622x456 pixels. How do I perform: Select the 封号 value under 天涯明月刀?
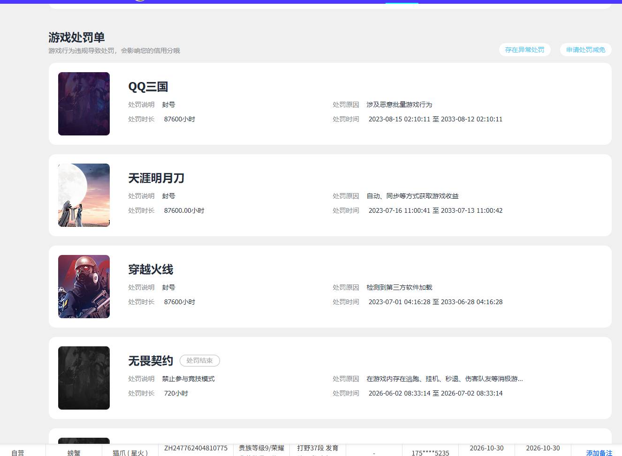pos(168,196)
